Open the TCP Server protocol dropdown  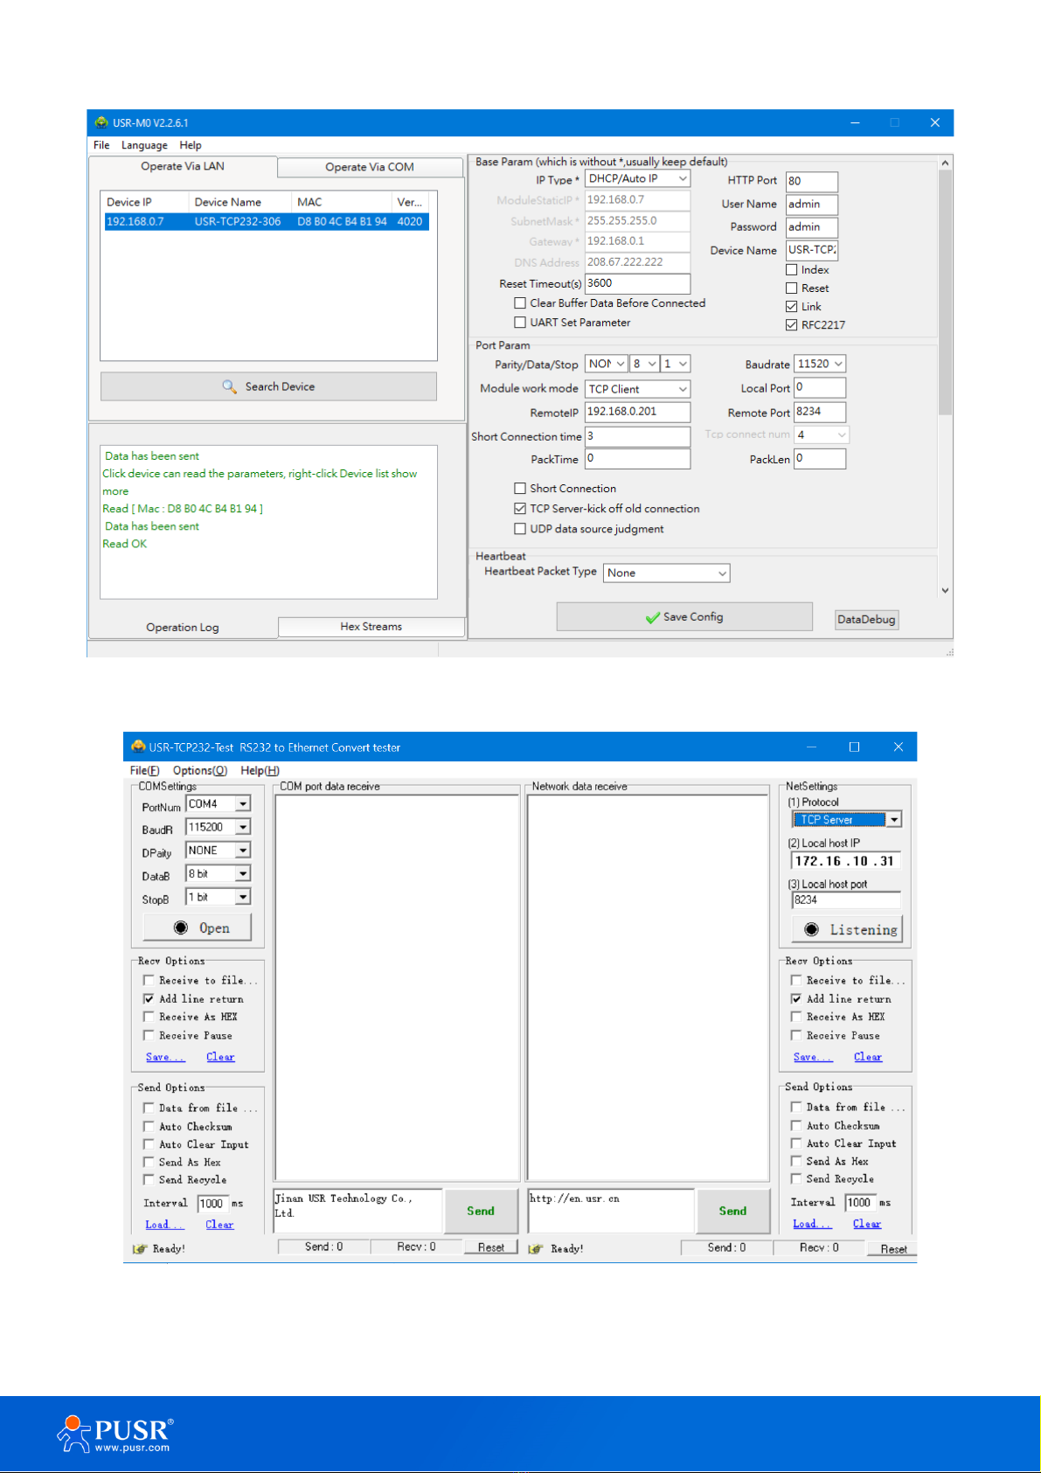point(847,819)
